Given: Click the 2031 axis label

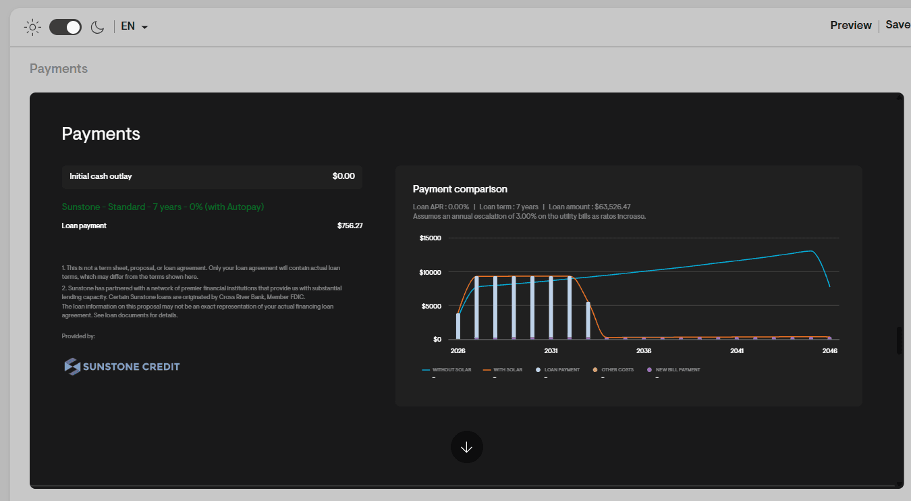Looking at the screenshot, I should [x=551, y=351].
